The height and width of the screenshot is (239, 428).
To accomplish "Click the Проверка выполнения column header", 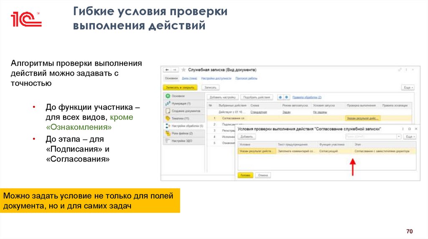I will pyautogui.click(x=361, y=105).
